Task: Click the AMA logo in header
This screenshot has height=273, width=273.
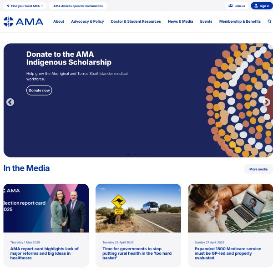Action: pyautogui.click(x=23, y=21)
